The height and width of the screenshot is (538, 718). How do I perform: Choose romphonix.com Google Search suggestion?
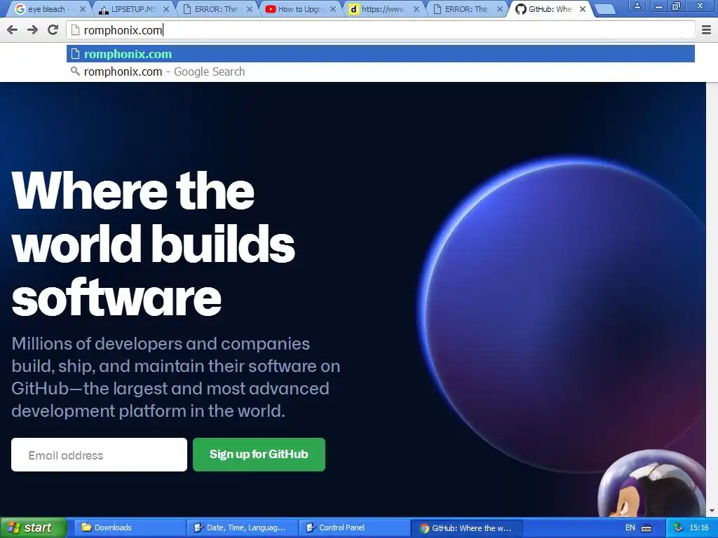(x=381, y=72)
